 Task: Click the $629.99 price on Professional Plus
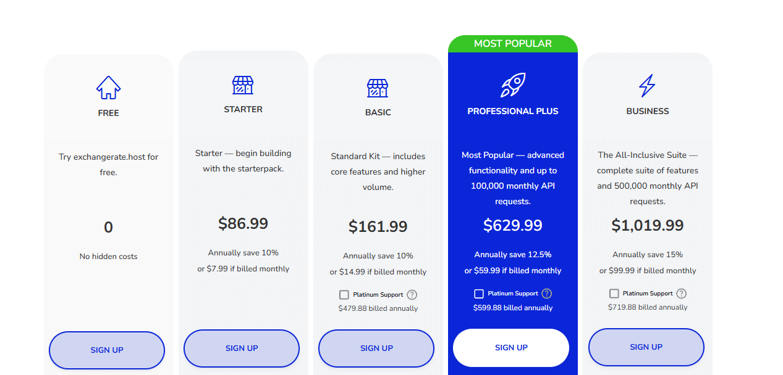point(512,225)
